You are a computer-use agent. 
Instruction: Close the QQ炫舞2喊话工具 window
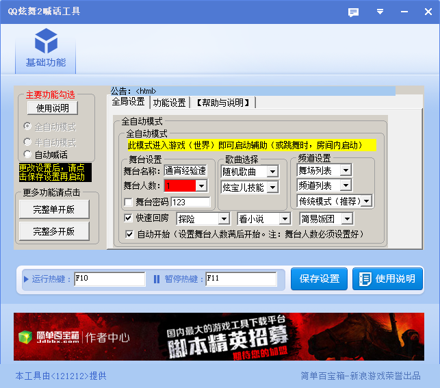[428, 12]
